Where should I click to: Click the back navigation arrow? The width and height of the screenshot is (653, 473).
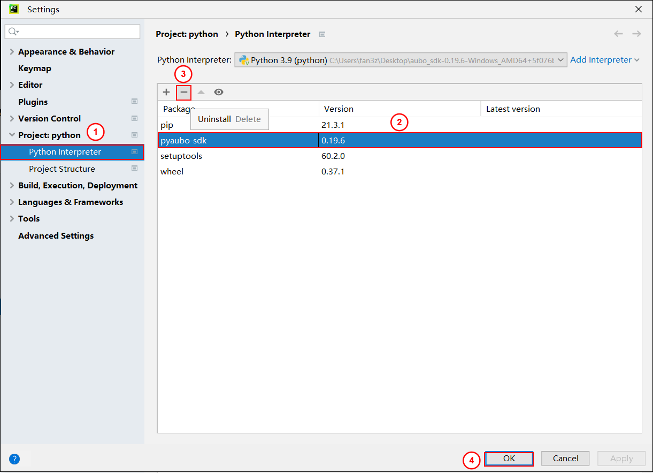(618, 34)
